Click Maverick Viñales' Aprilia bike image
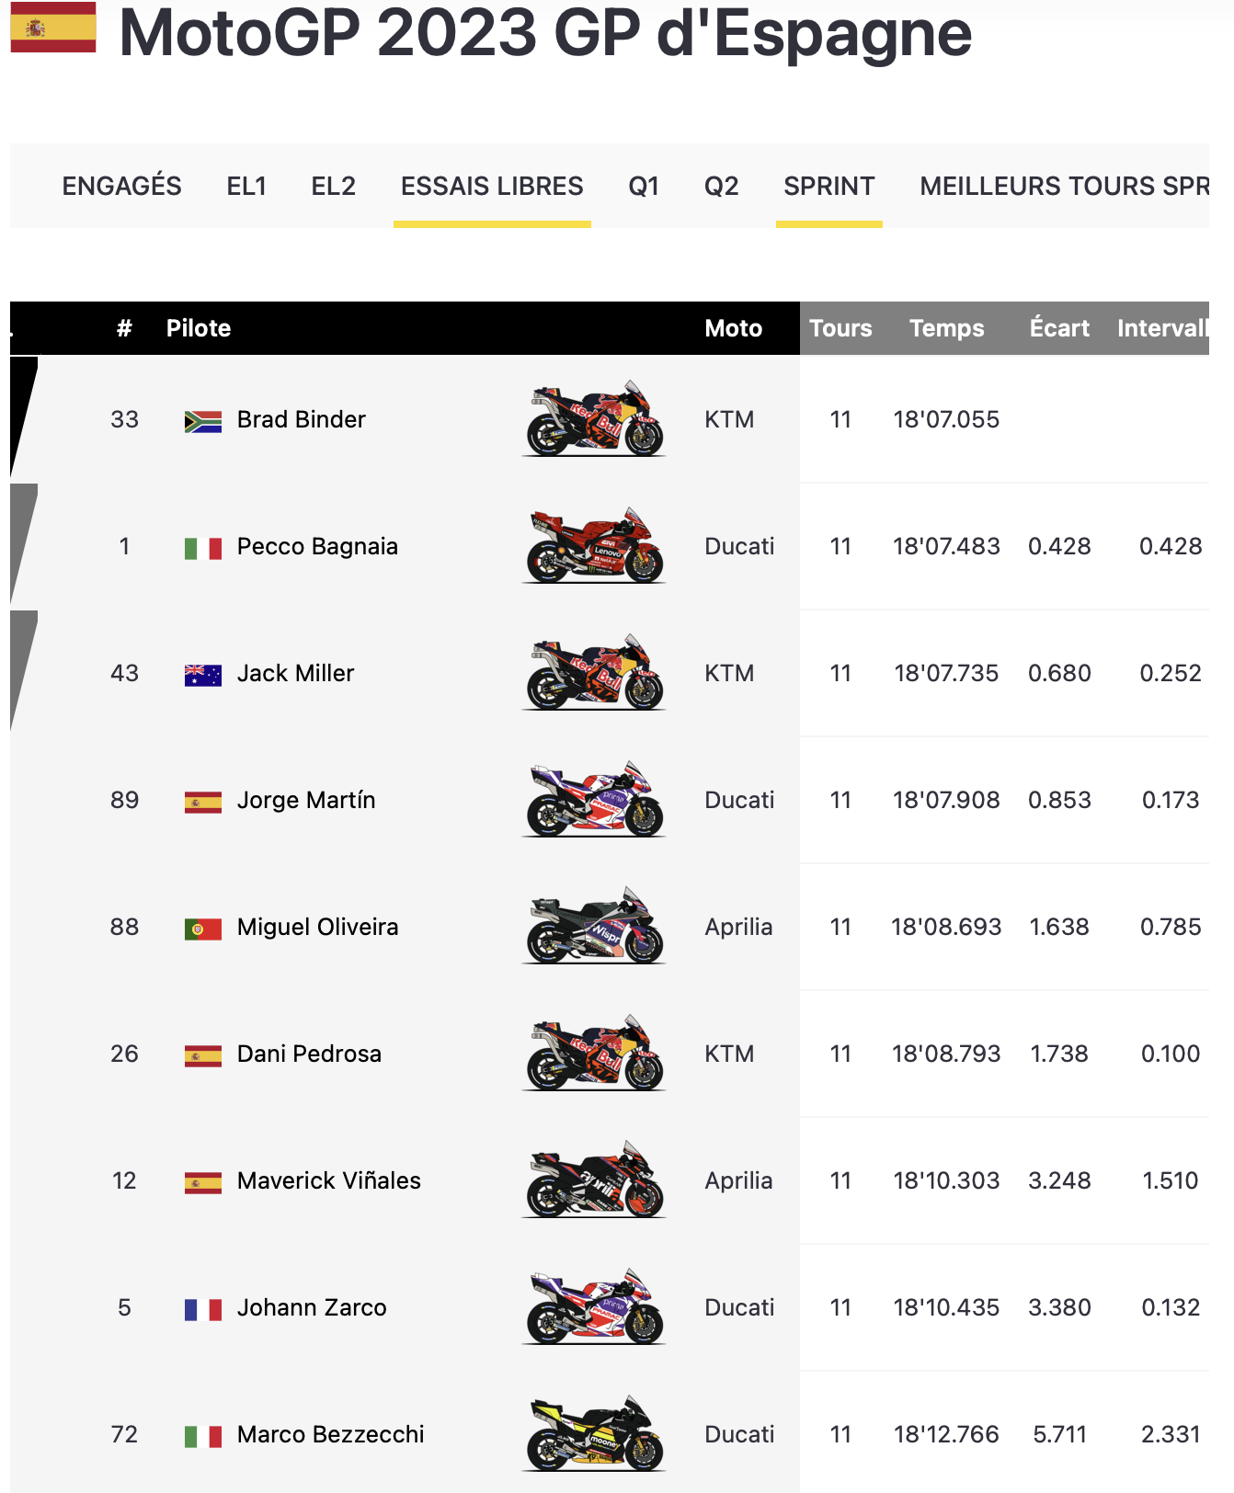Image resolution: width=1234 pixels, height=1493 pixels. pos(594,1180)
